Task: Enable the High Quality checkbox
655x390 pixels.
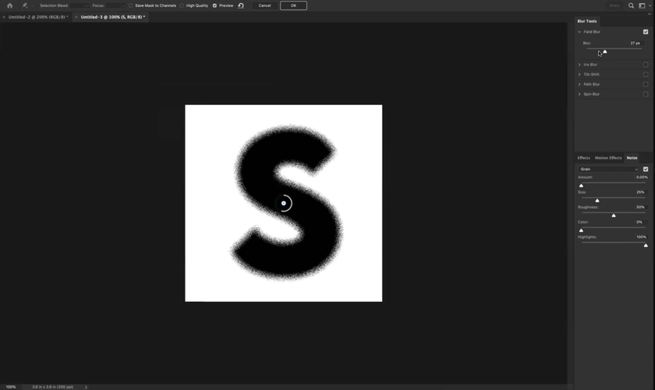Action: 182,5
